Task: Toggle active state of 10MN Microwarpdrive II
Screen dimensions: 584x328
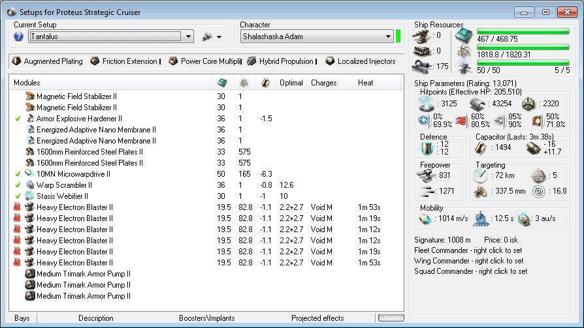Action: [18, 173]
